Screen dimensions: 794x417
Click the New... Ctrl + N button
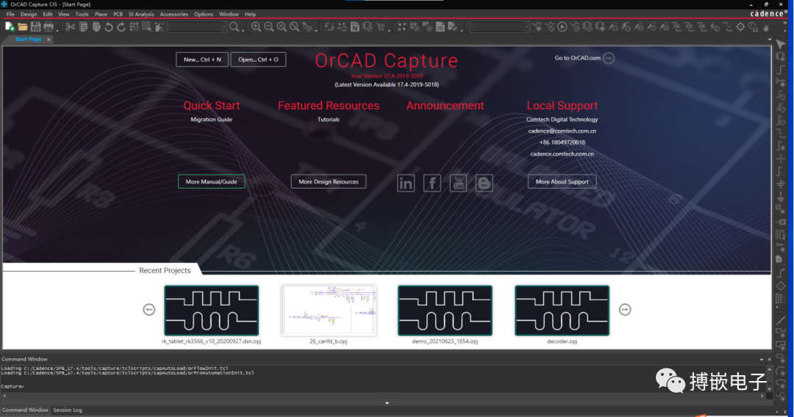point(202,59)
